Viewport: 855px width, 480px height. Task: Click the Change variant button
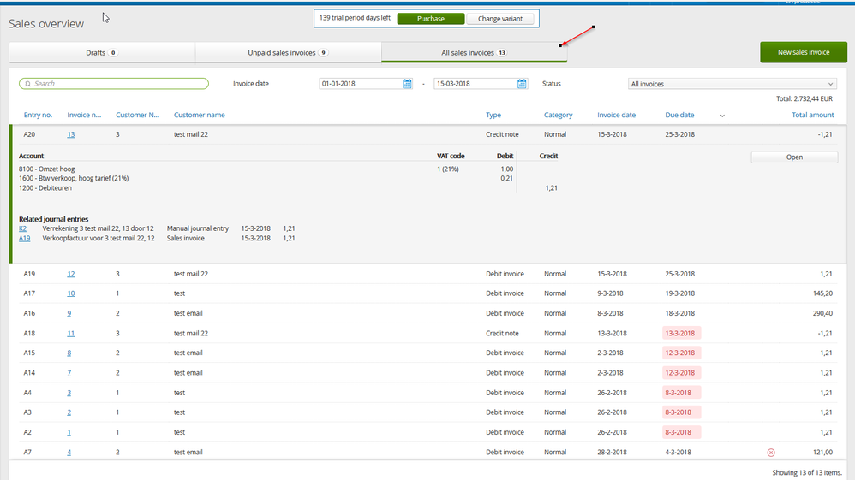500,19
